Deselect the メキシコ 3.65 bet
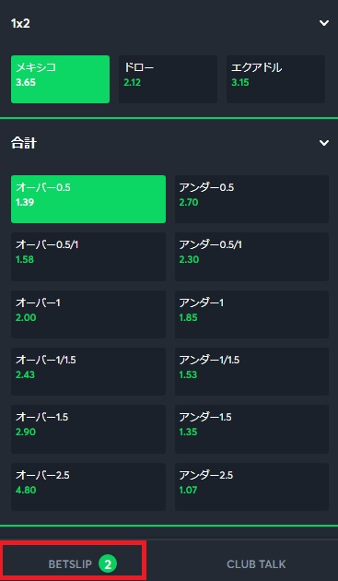 point(61,79)
